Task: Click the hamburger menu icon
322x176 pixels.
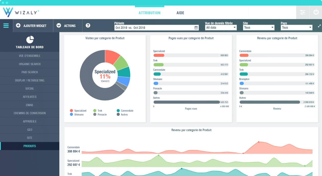Action: (x=6, y=26)
